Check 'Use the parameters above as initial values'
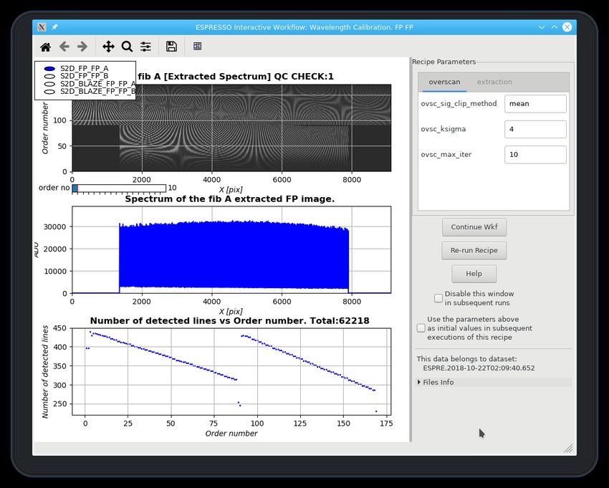609x488 pixels. (421, 327)
